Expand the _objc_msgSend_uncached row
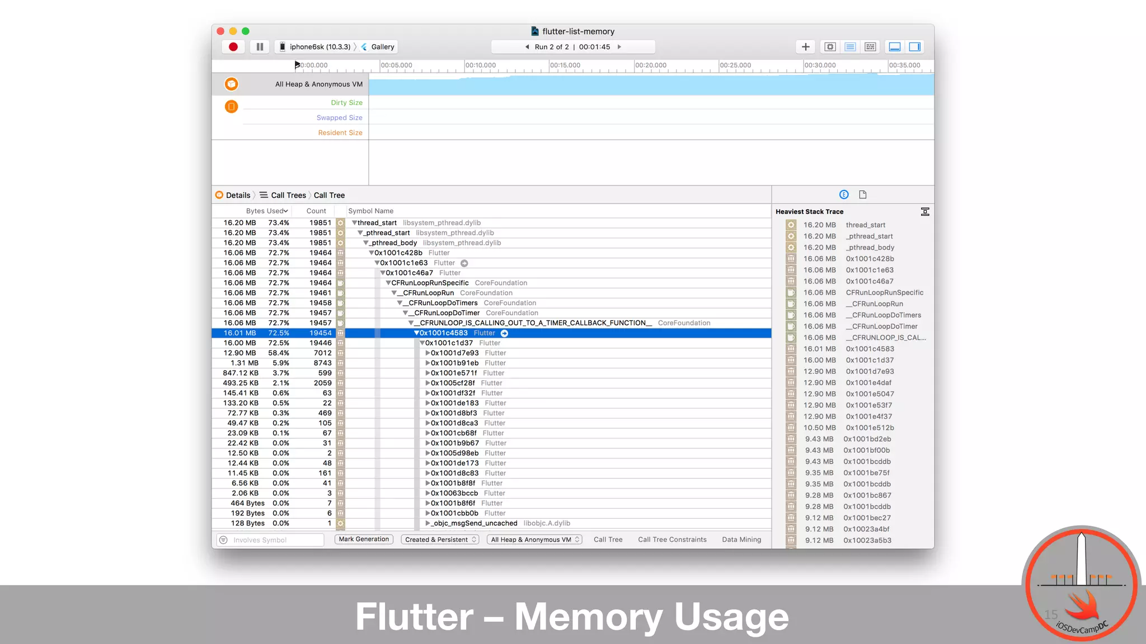 428,523
